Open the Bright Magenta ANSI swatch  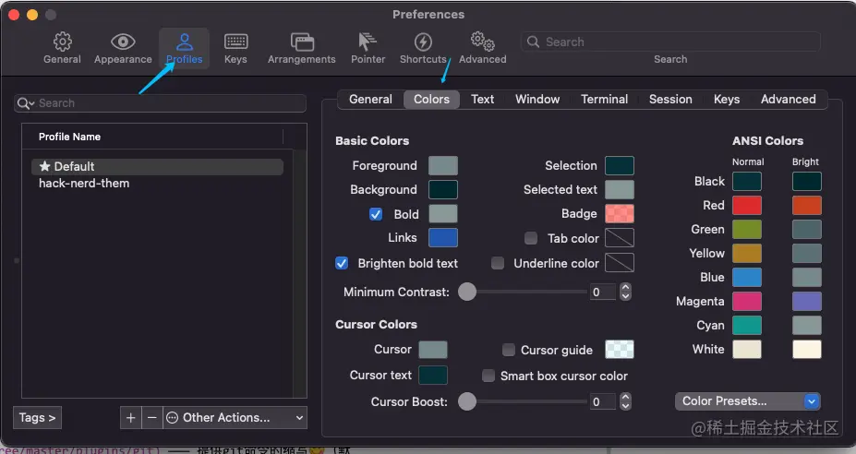click(x=807, y=301)
